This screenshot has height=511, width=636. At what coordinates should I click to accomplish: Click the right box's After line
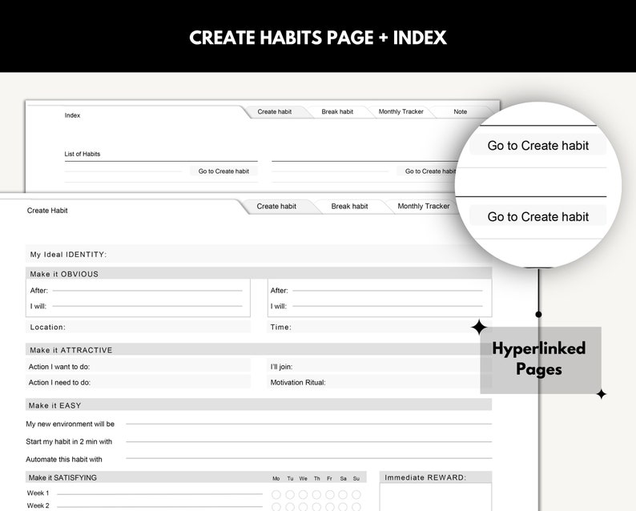click(x=388, y=291)
